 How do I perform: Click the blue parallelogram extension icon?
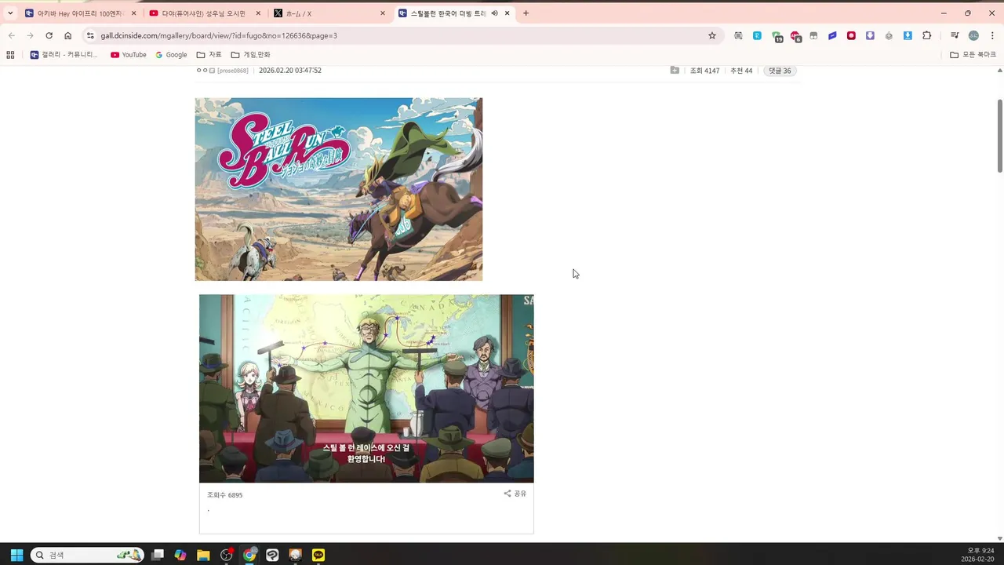point(832,35)
